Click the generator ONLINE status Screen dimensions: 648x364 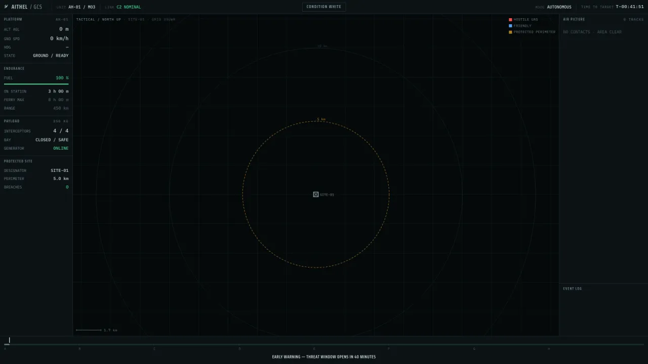61,148
